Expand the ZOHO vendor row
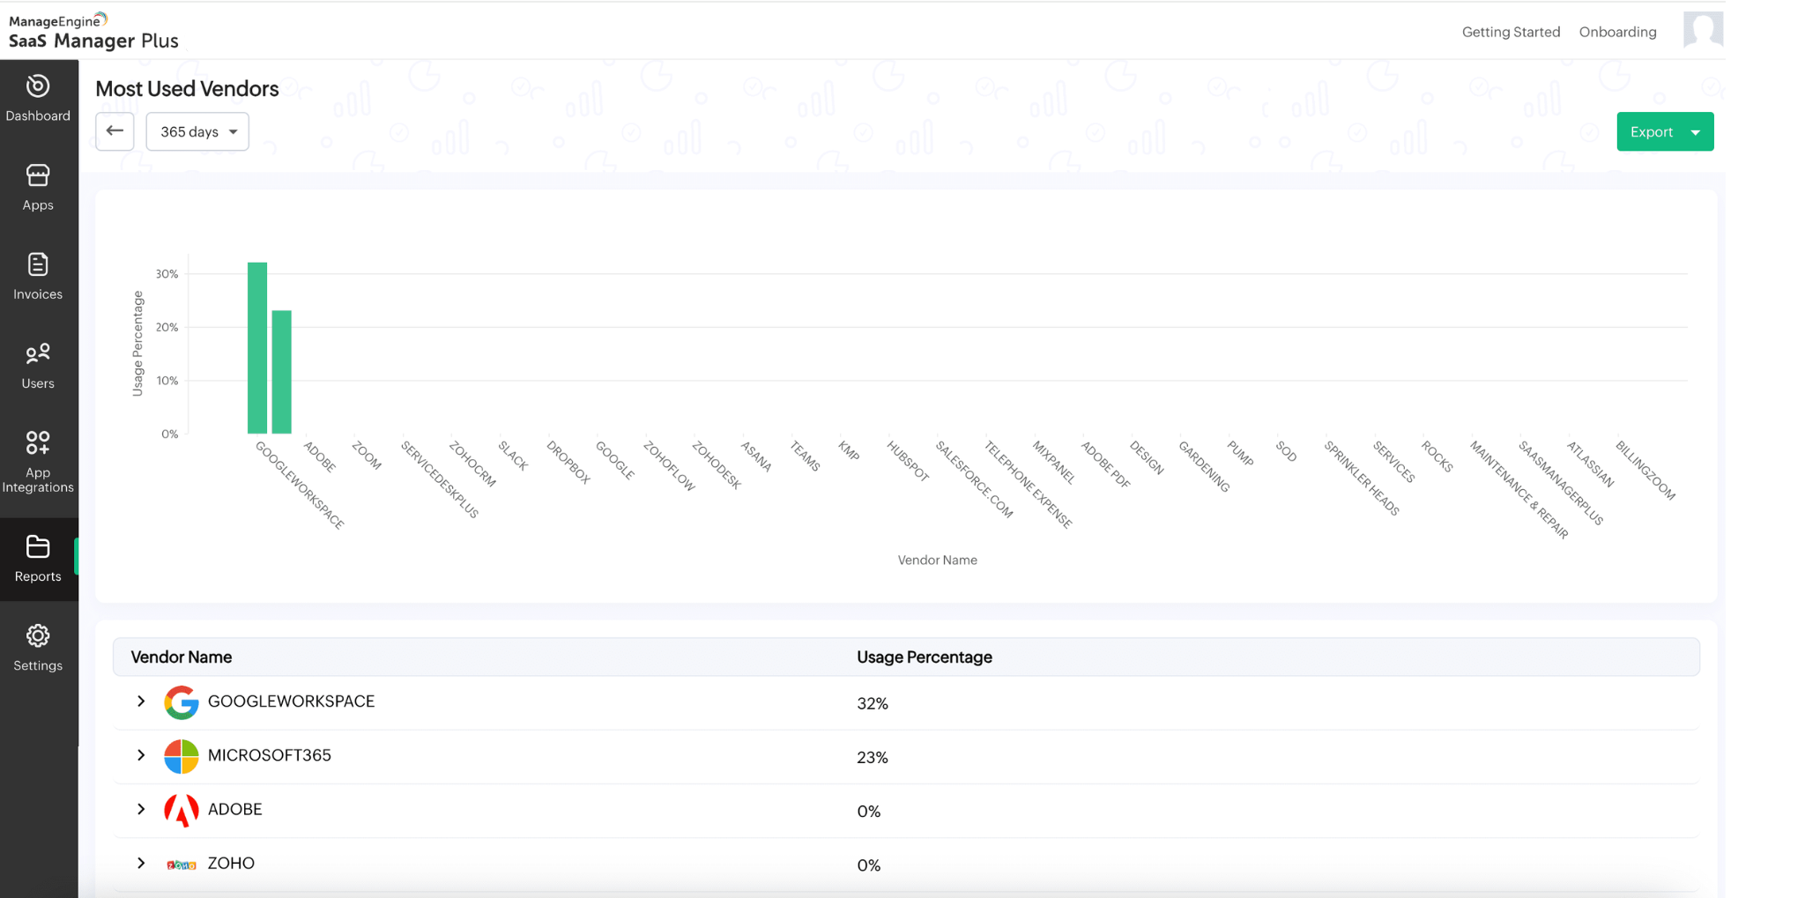The image size is (1805, 898). 141,864
